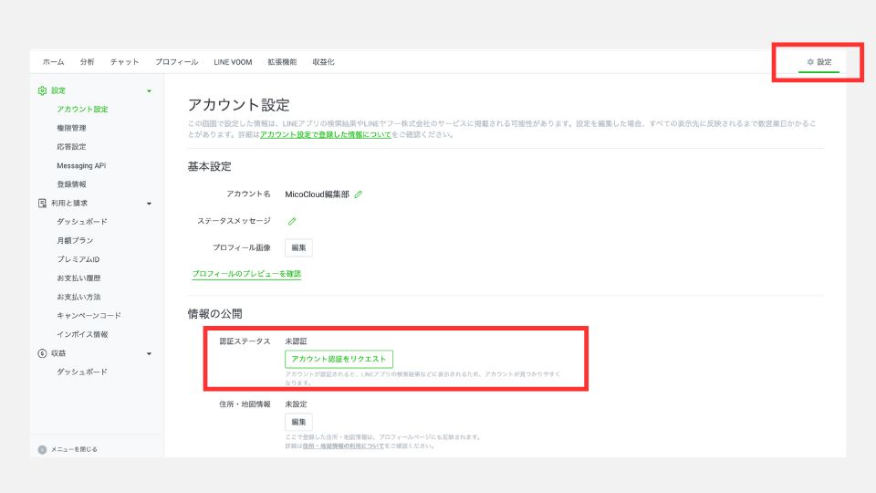Click the pencil icon next to MicoCloud編集部
Viewport: 876px width, 493px height.
click(x=358, y=194)
